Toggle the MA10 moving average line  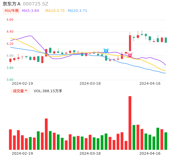[x=55, y=11]
